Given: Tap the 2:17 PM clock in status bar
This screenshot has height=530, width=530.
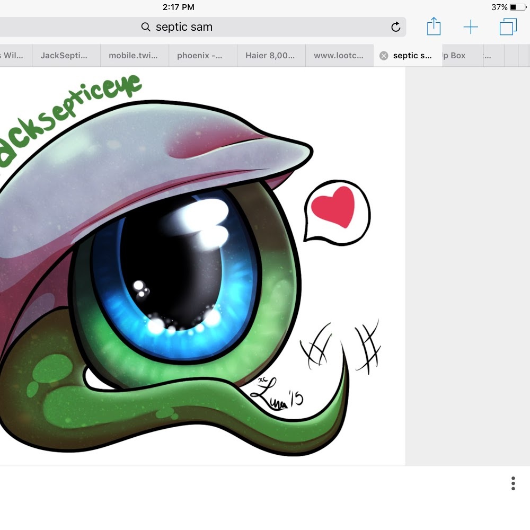Looking at the screenshot, I should [178, 7].
